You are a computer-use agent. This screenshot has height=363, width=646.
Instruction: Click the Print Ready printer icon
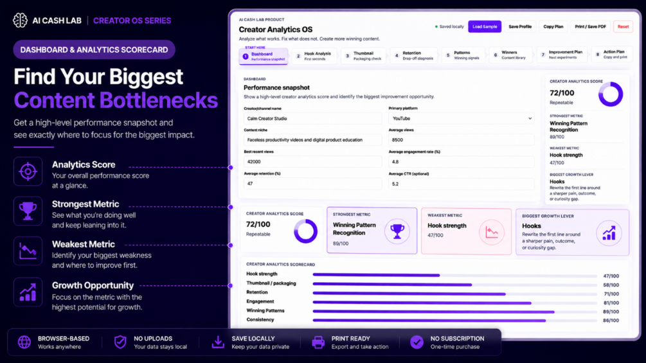318,342
